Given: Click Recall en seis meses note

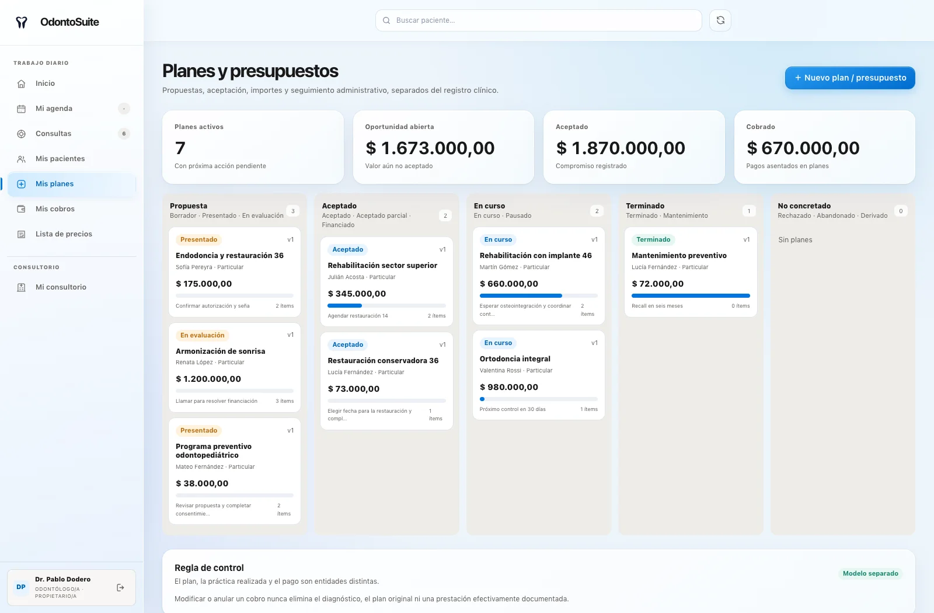Looking at the screenshot, I should 657,306.
